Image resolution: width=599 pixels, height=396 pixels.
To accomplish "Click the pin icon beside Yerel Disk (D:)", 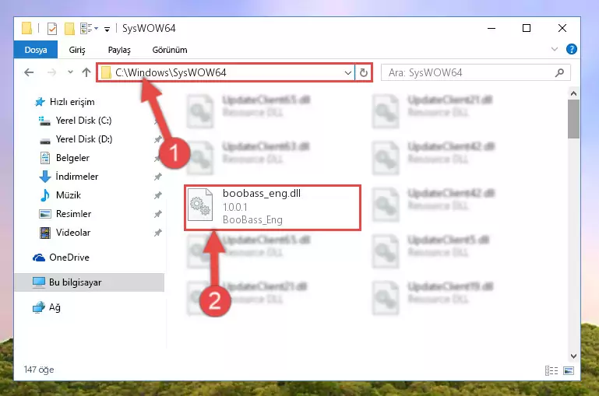I will (158, 139).
